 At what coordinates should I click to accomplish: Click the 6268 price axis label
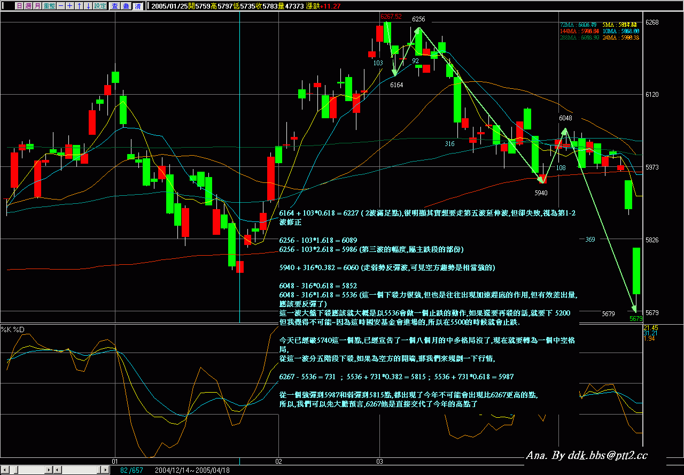652,22
